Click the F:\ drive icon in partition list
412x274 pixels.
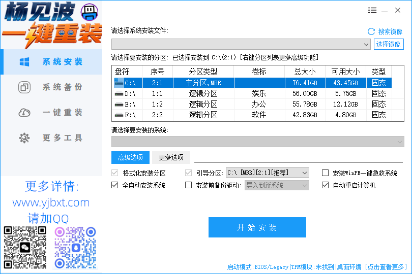(x=119, y=115)
